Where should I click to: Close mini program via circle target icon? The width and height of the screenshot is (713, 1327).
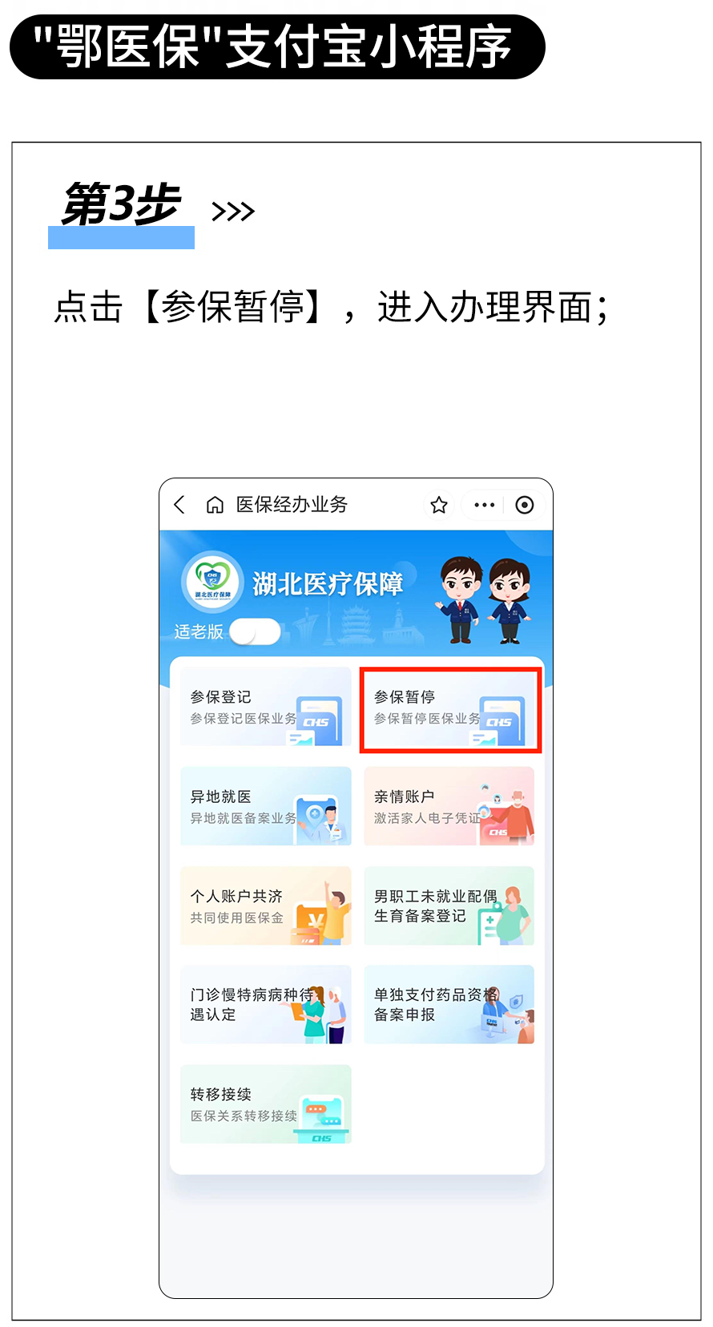point(525,505)
